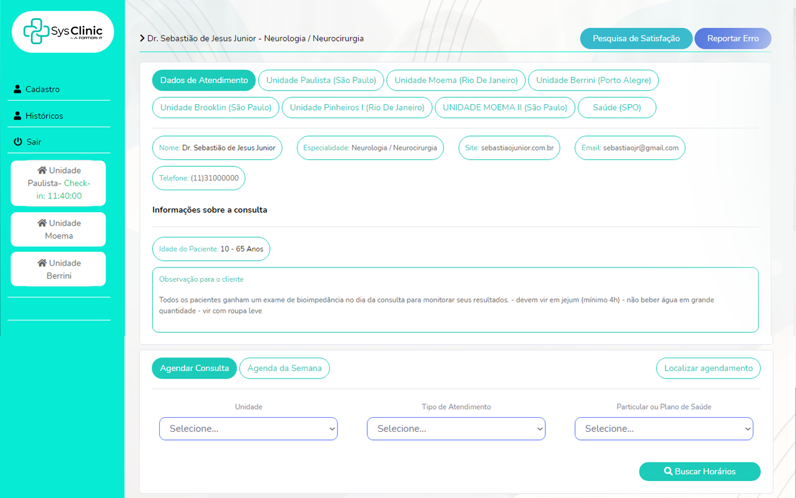Click house icon on Unidade Moema card
Viewport: 796px width, 498px height.
click(x=42, y=223)
